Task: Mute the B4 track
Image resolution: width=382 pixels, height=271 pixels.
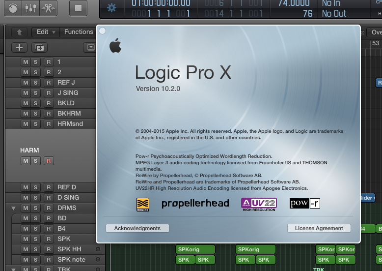Action: pyautogui.click(x=26, y=229)
